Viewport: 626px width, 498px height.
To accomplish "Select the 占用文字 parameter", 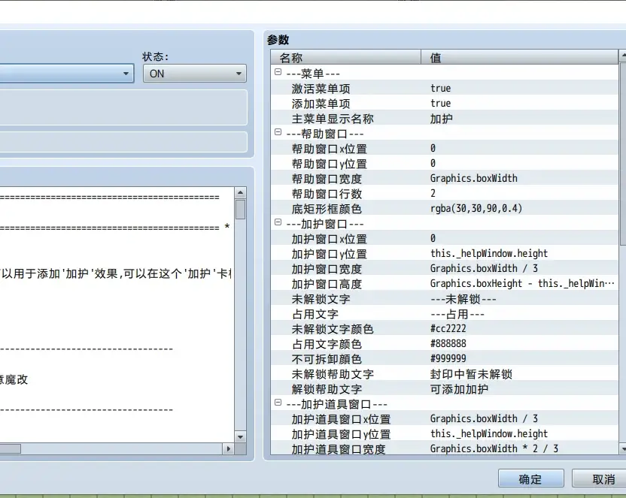I will point(445,314).
